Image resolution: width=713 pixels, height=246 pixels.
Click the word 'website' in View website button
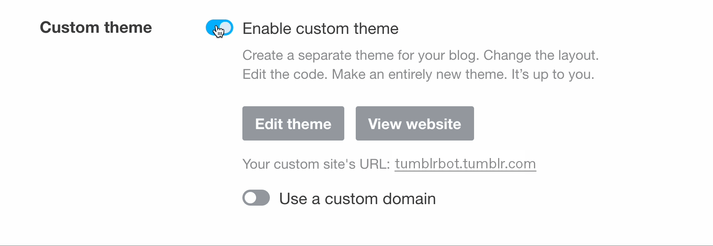[434, 124]
